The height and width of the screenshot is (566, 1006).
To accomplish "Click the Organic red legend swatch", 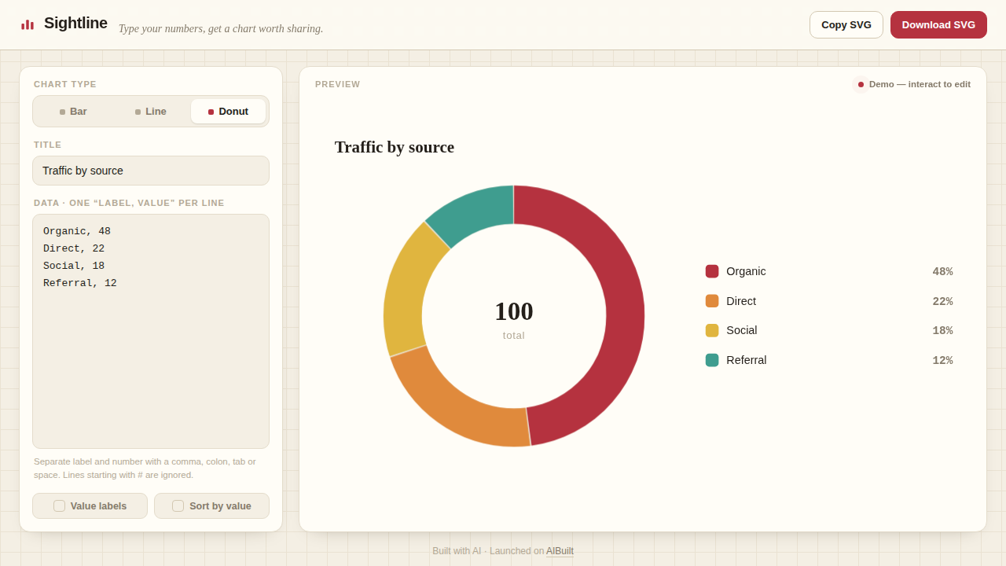I will (x=712, y=271).
